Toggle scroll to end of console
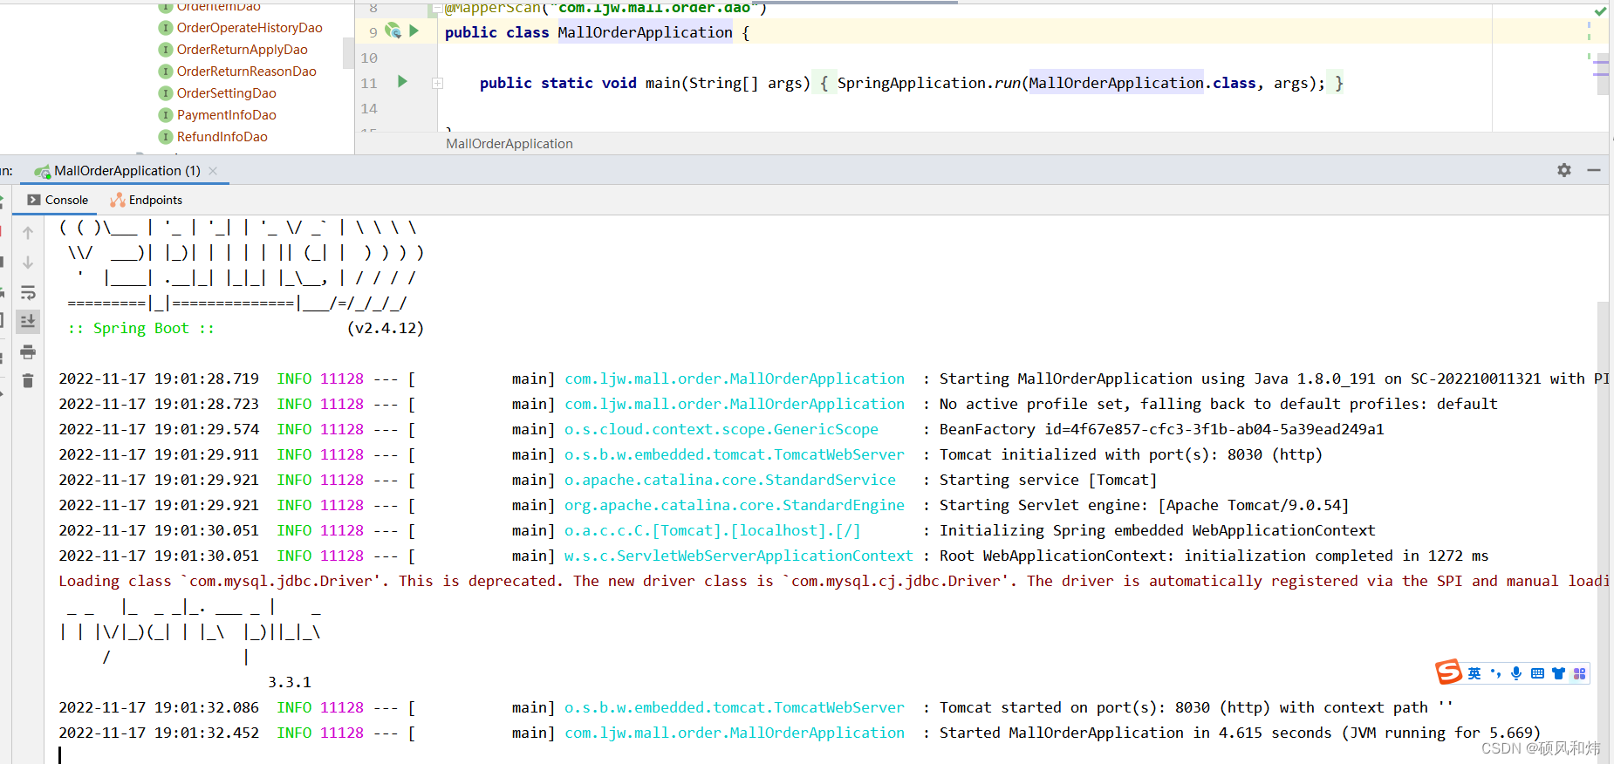The width and height of the screenshot is (1614, 764). tap(28, 321)
